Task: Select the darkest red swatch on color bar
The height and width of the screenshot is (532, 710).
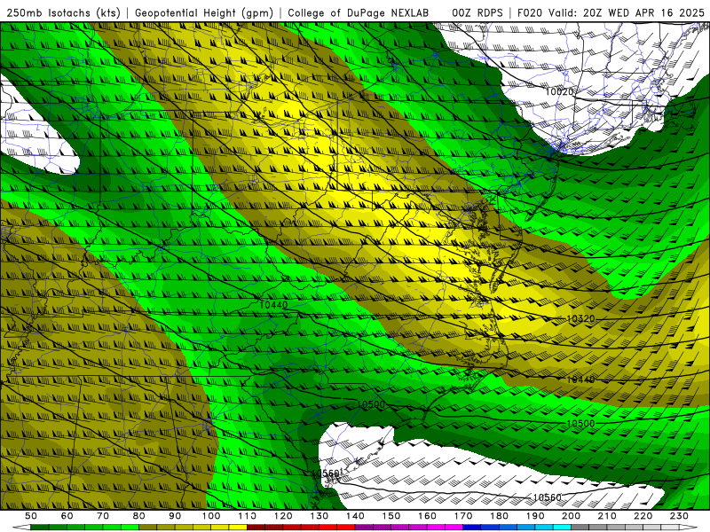Action: click(256, 528)
